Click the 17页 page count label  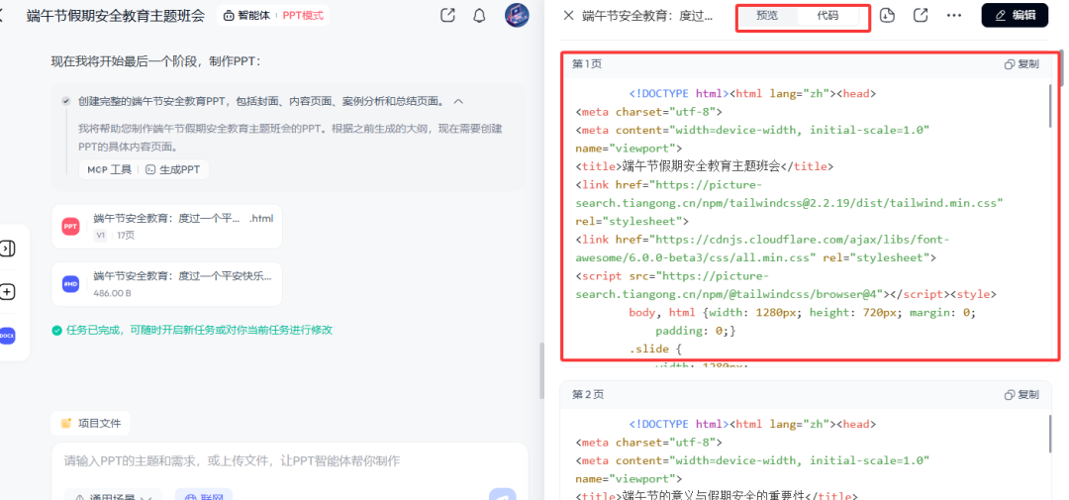(126, 235)
